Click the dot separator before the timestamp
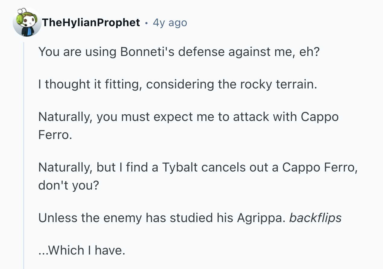Image resolution: width=383 pixels, height=269 pixels. (x=146, y=23)
